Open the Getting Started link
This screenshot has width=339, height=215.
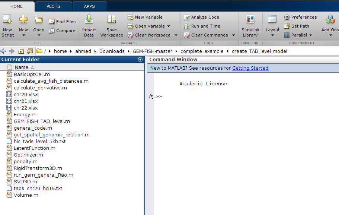(x=250, y=68)
